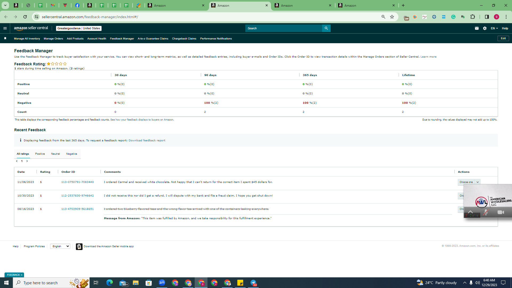Click the Amazon Seller Central logo

[x=31, y=28]
